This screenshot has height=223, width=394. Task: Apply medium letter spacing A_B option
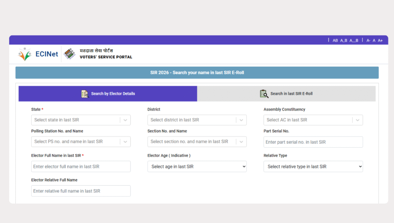click(x=344, y=40)
